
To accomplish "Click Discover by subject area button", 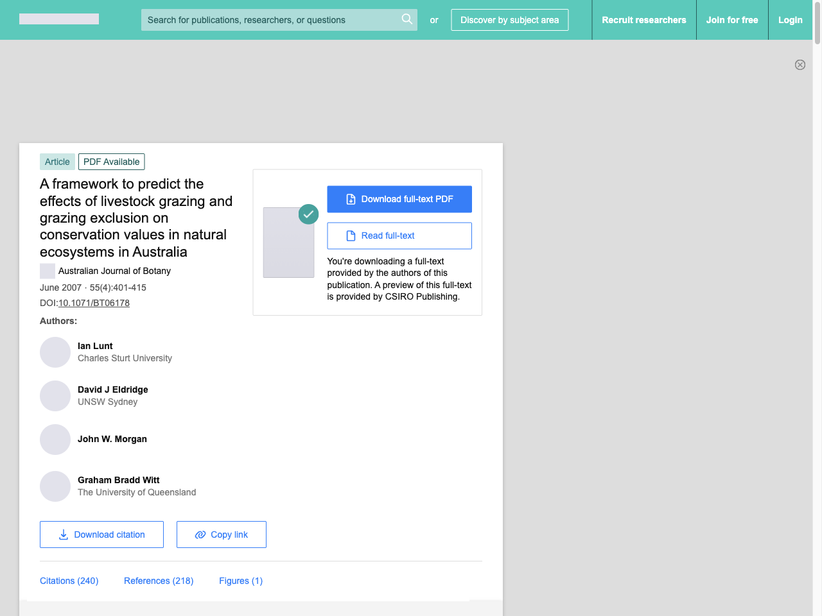I will tap(509, 20).
